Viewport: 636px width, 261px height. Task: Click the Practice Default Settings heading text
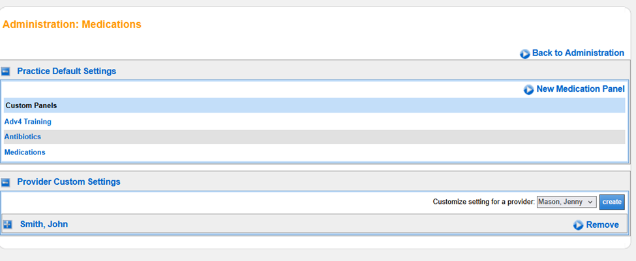[x=67, y=72]
